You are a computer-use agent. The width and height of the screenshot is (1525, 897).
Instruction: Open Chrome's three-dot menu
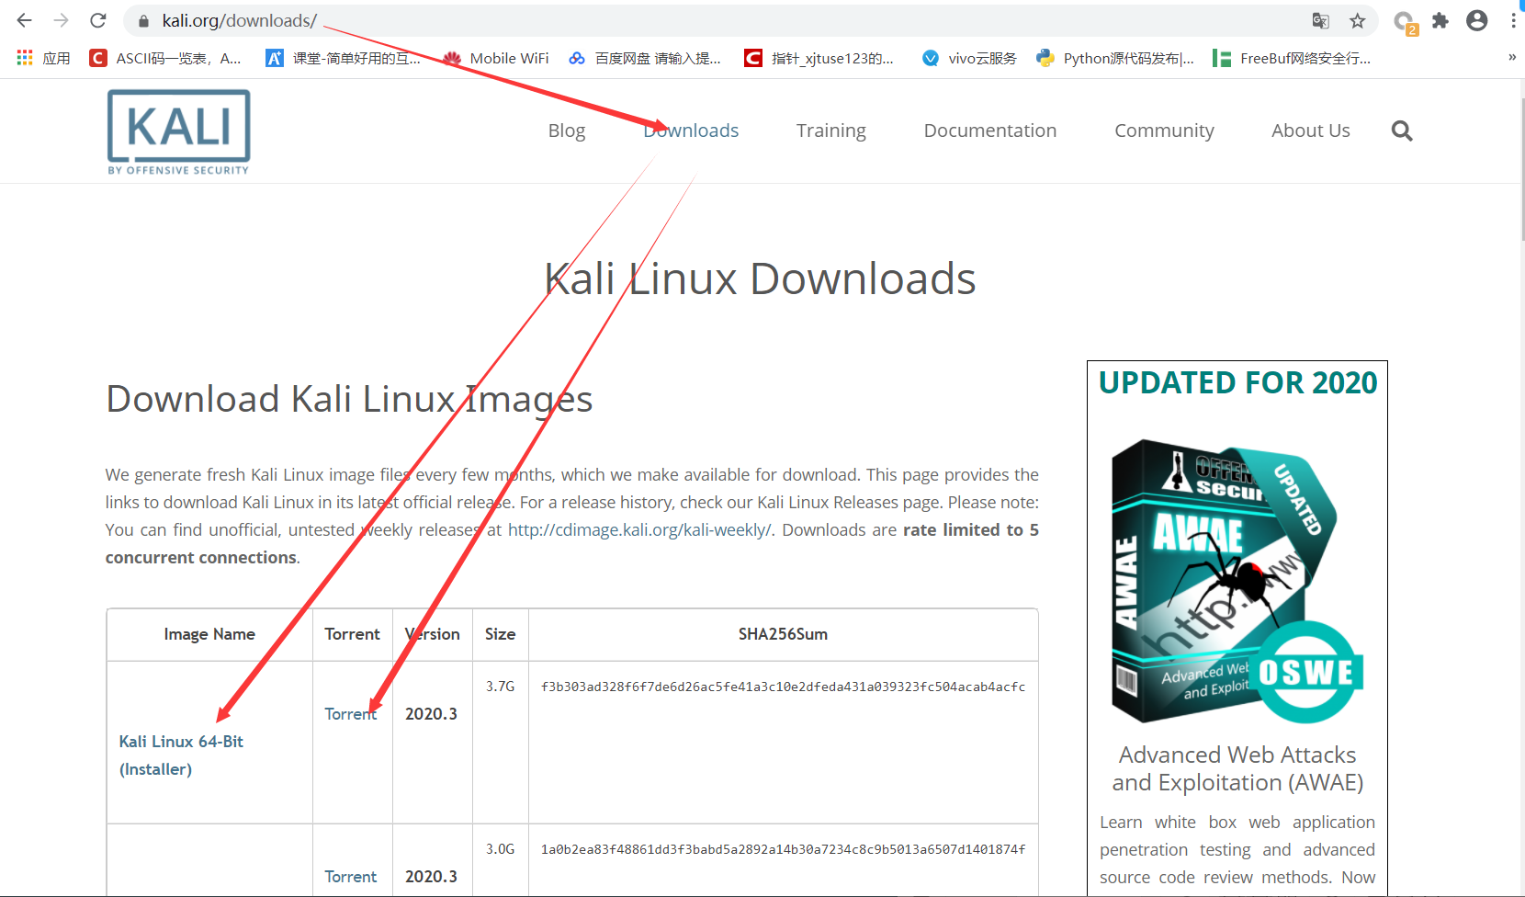click(x=1513, y=20)
